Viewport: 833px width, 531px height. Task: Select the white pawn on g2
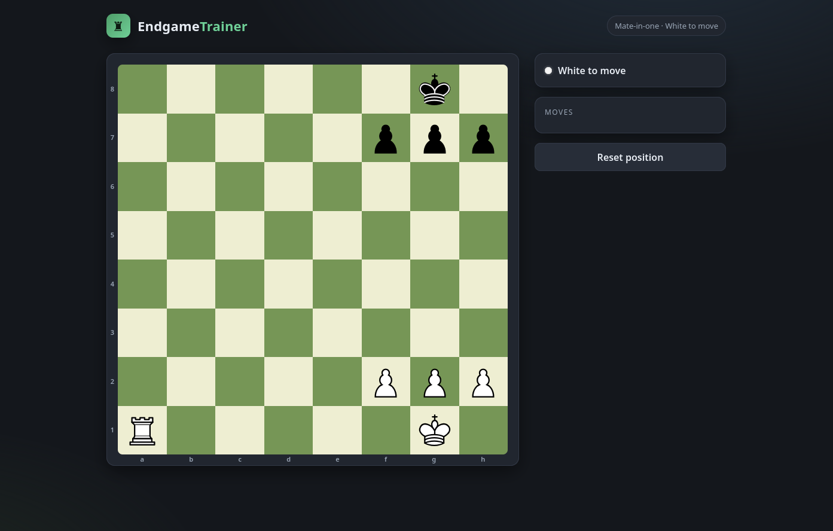tap(435, 383)
